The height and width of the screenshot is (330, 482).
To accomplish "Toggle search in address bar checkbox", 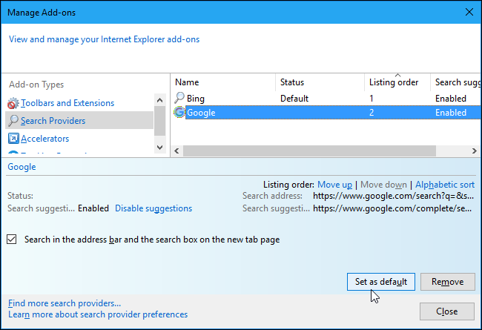I will click(13, 240).
